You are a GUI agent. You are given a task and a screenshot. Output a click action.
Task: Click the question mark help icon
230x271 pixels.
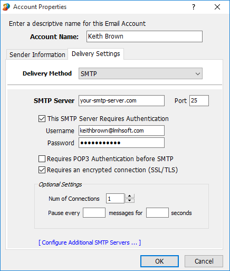point(194,7)
